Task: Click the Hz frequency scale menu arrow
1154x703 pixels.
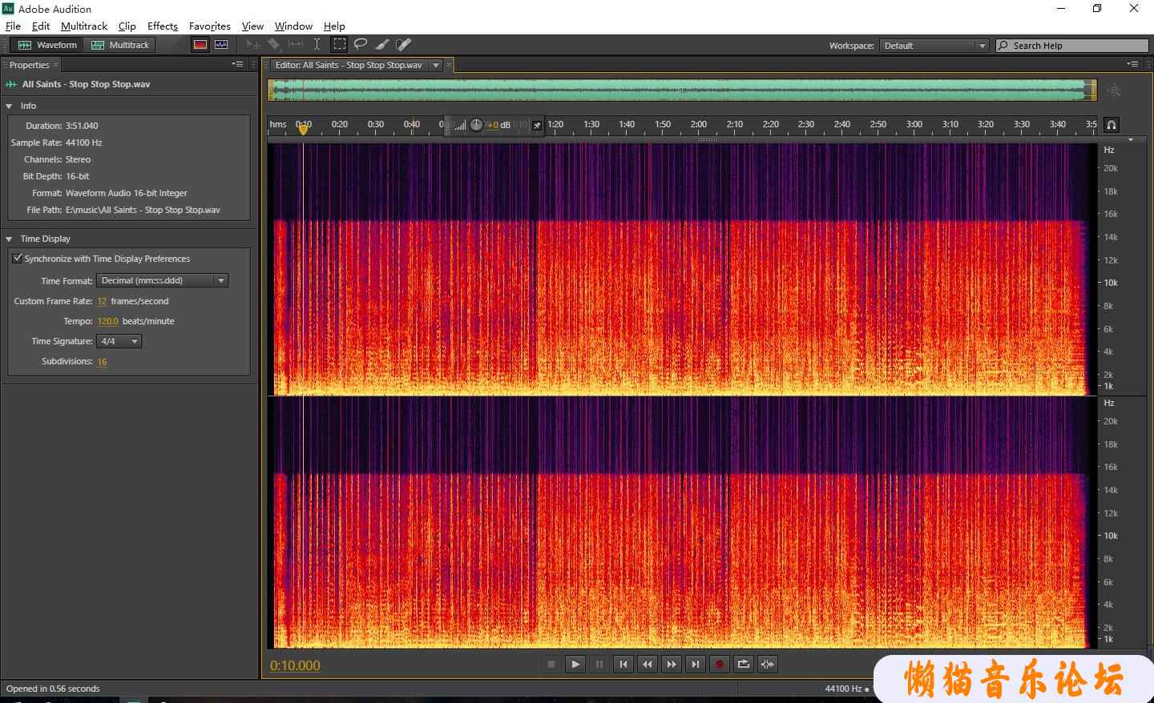Action: tap(1131, 139)
